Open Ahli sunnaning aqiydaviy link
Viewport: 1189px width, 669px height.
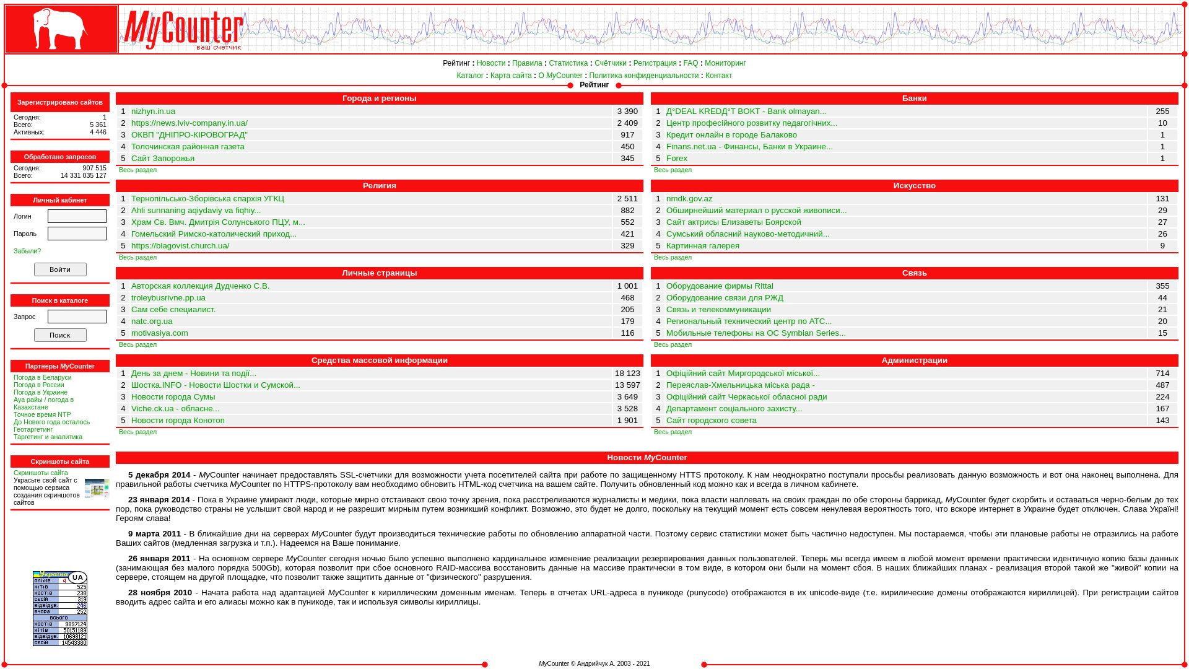[196, 211]
